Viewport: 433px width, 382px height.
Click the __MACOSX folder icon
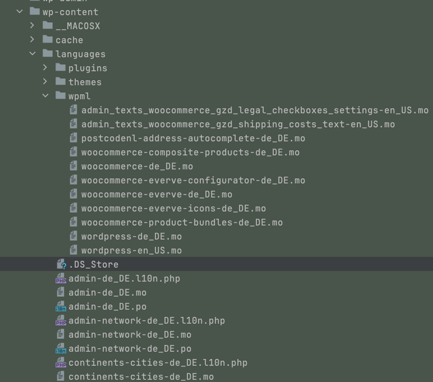tap(48, 25)
